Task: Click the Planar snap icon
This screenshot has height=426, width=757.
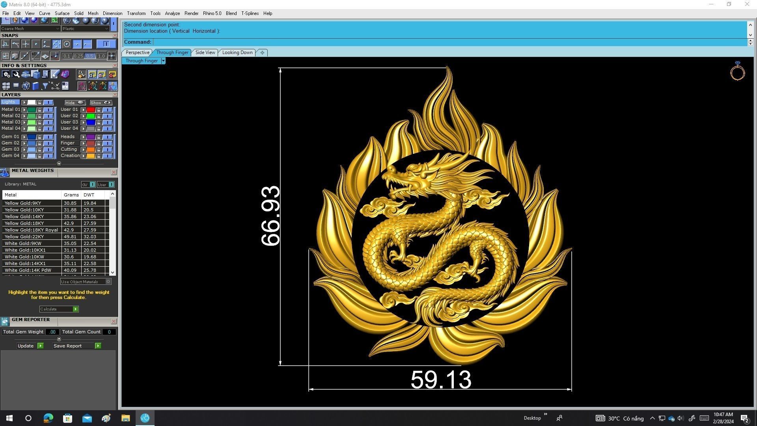Action: point(45,56)
